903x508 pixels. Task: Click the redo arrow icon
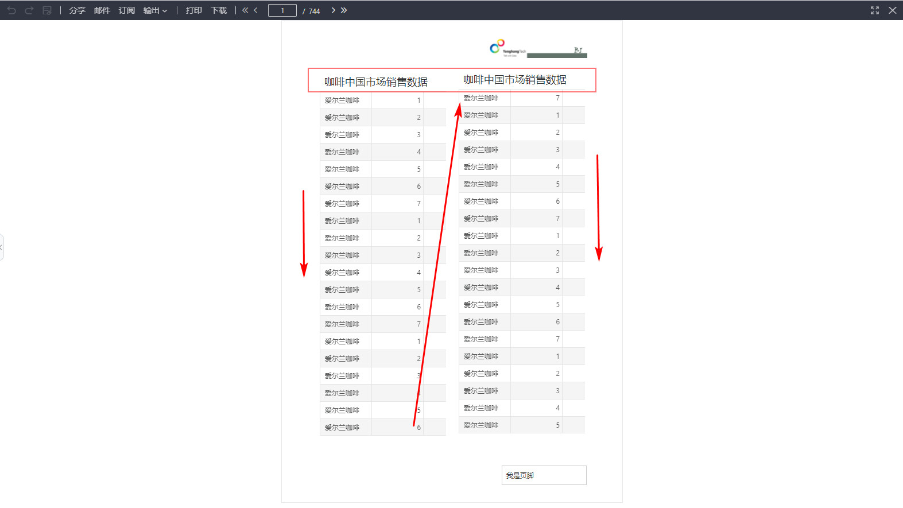29,10
